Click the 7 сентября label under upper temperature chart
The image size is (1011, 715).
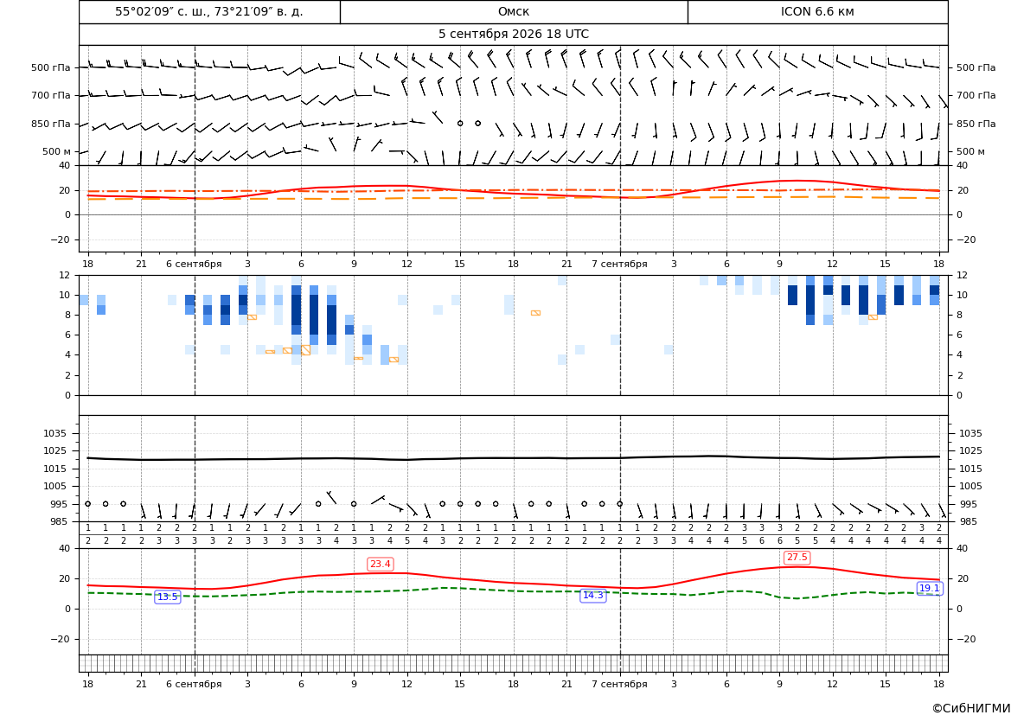click(x=619, y=264)
